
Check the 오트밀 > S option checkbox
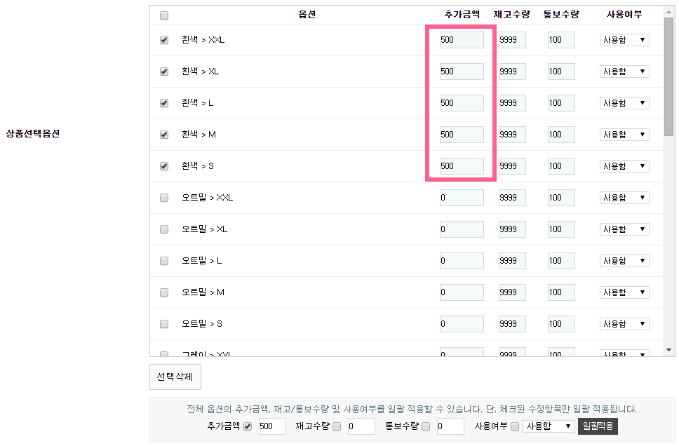click(164, 324)
